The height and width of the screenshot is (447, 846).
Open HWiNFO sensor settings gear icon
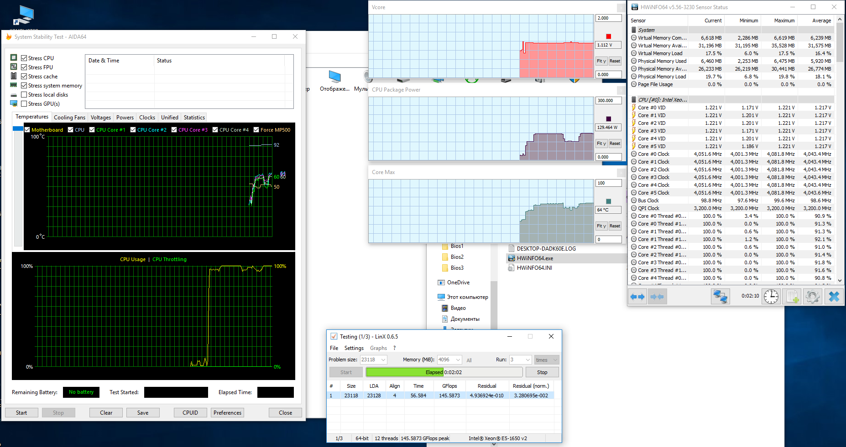[x=813, y=297]
